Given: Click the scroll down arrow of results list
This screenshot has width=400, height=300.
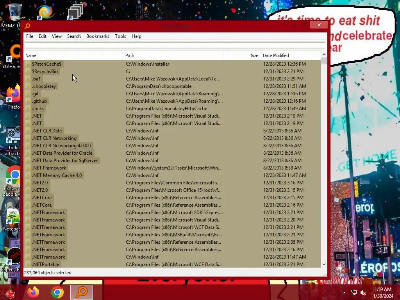Looking at the screenshot, I should click(324, 264).
